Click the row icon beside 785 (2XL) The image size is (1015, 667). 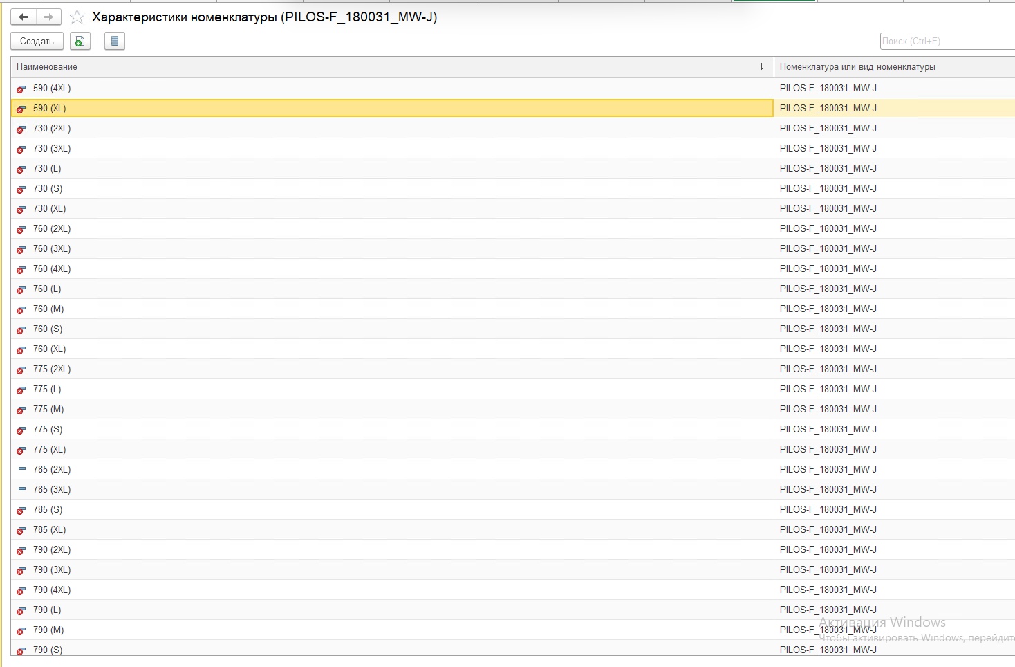tap(21, 469)
